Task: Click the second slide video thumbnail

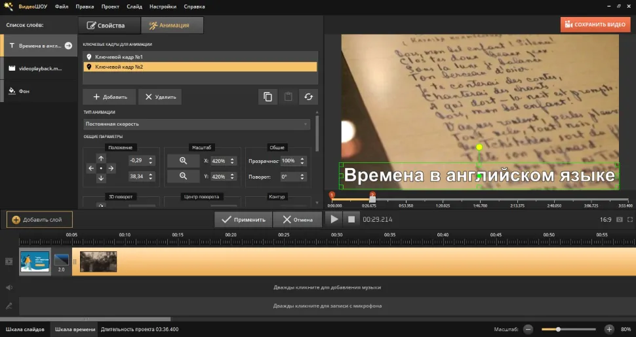Action: point(98,262)
